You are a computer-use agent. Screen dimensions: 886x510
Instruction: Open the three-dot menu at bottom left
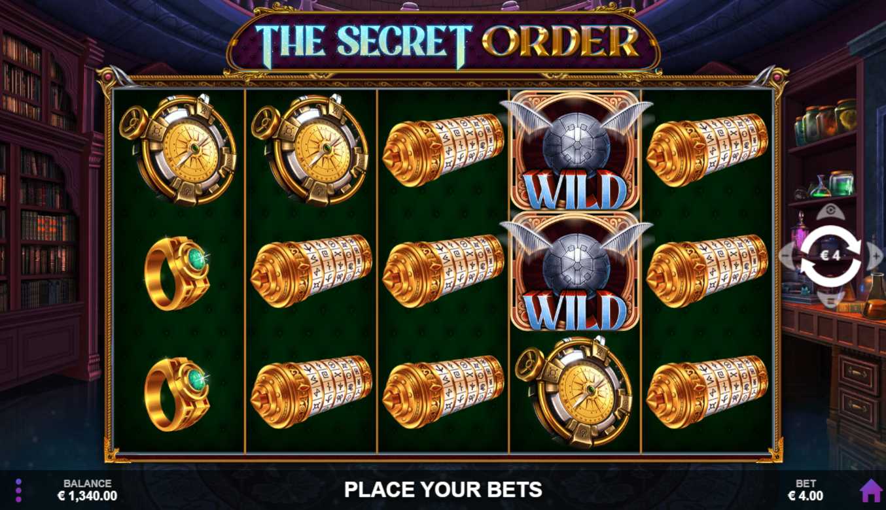18,490
